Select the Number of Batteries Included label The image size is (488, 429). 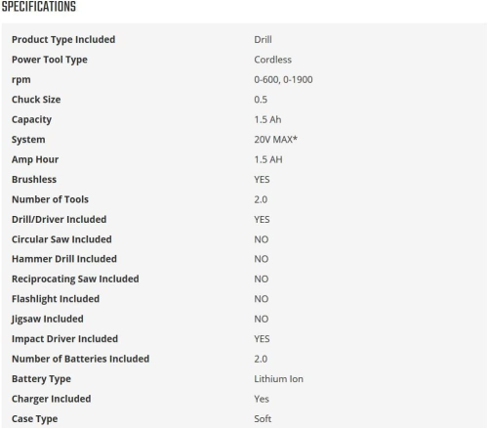coord(81,359)
